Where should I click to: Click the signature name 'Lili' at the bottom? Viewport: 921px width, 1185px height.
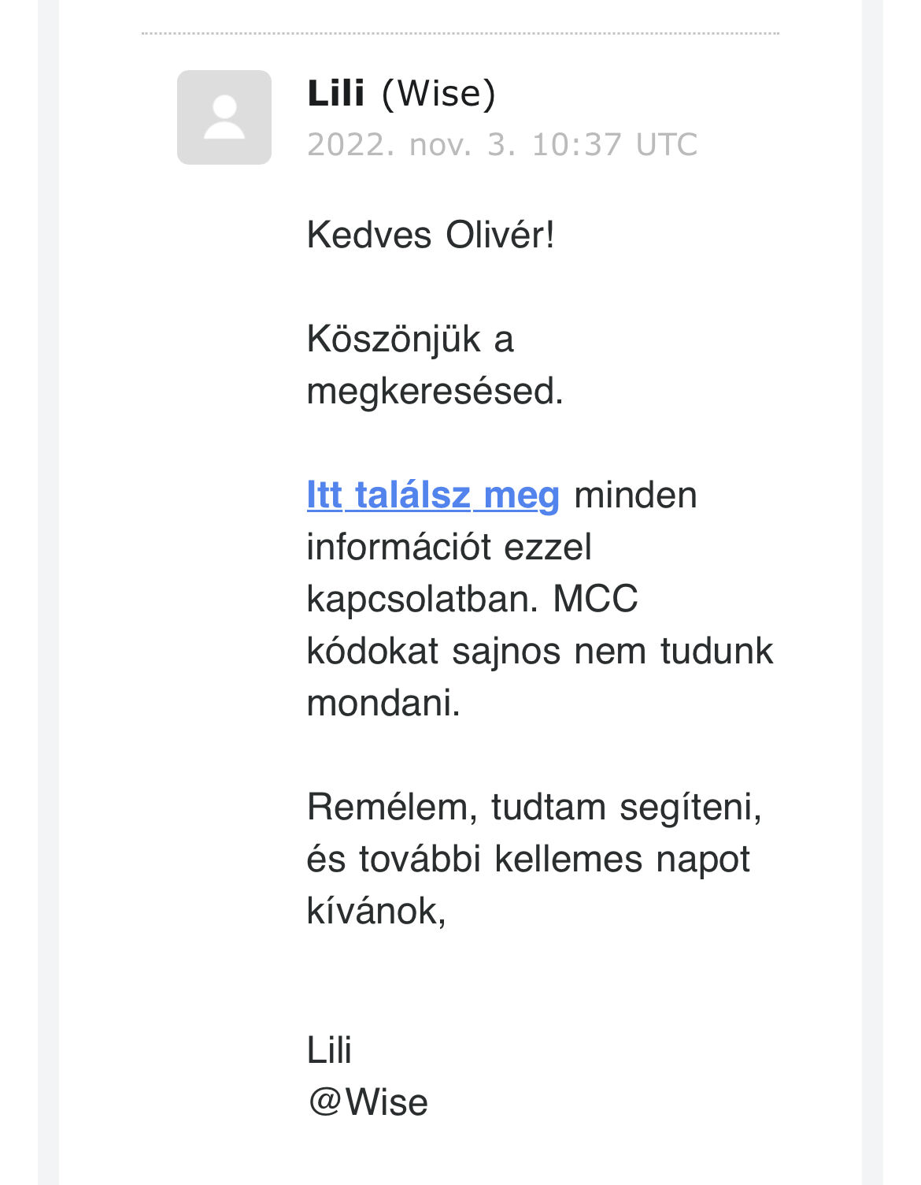329,1050
